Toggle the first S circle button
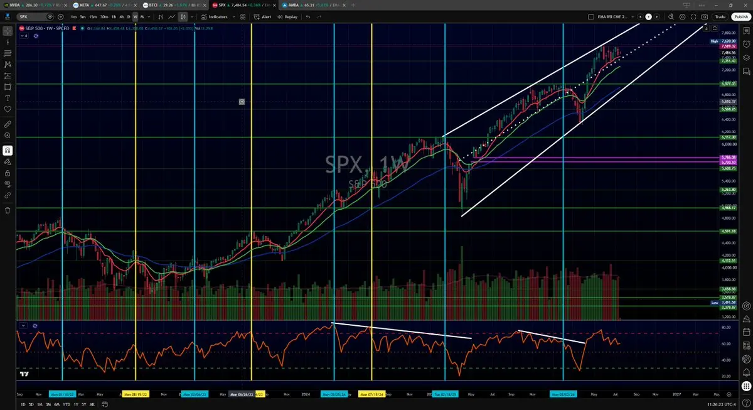This screenshot has height=410, width=753. pos(640,16)
